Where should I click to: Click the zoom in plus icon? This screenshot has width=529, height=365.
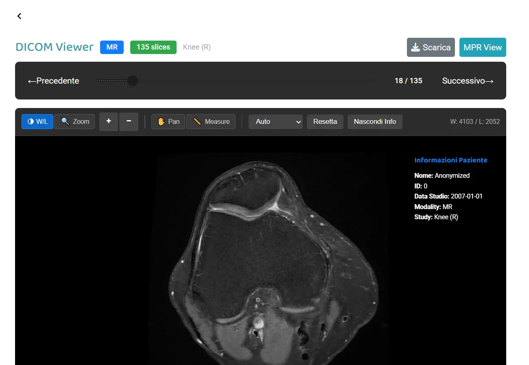coord(108,121)
